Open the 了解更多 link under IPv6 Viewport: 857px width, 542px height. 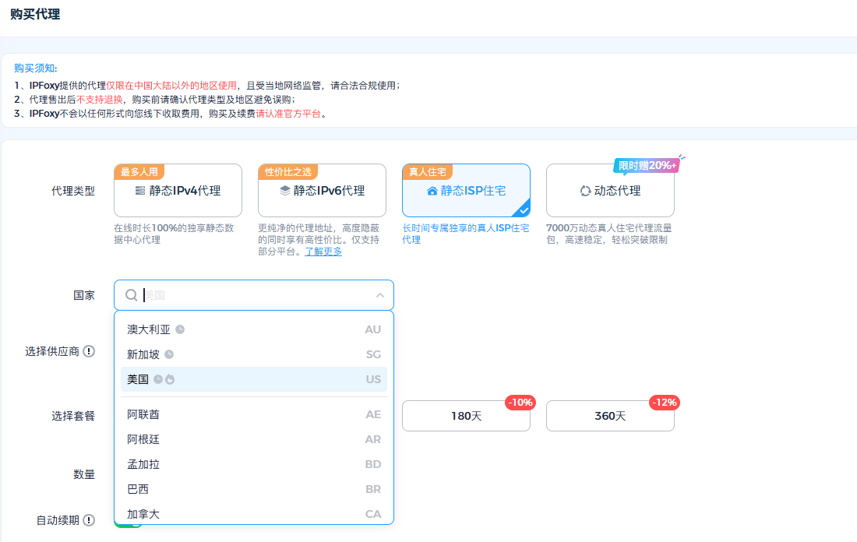[x=323, y=252]
